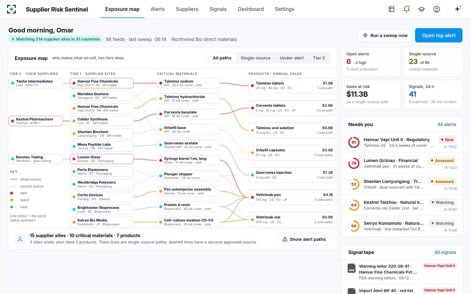Open the Settings tab
Viewport: 471px width, 294px height.
click(285, 9)
